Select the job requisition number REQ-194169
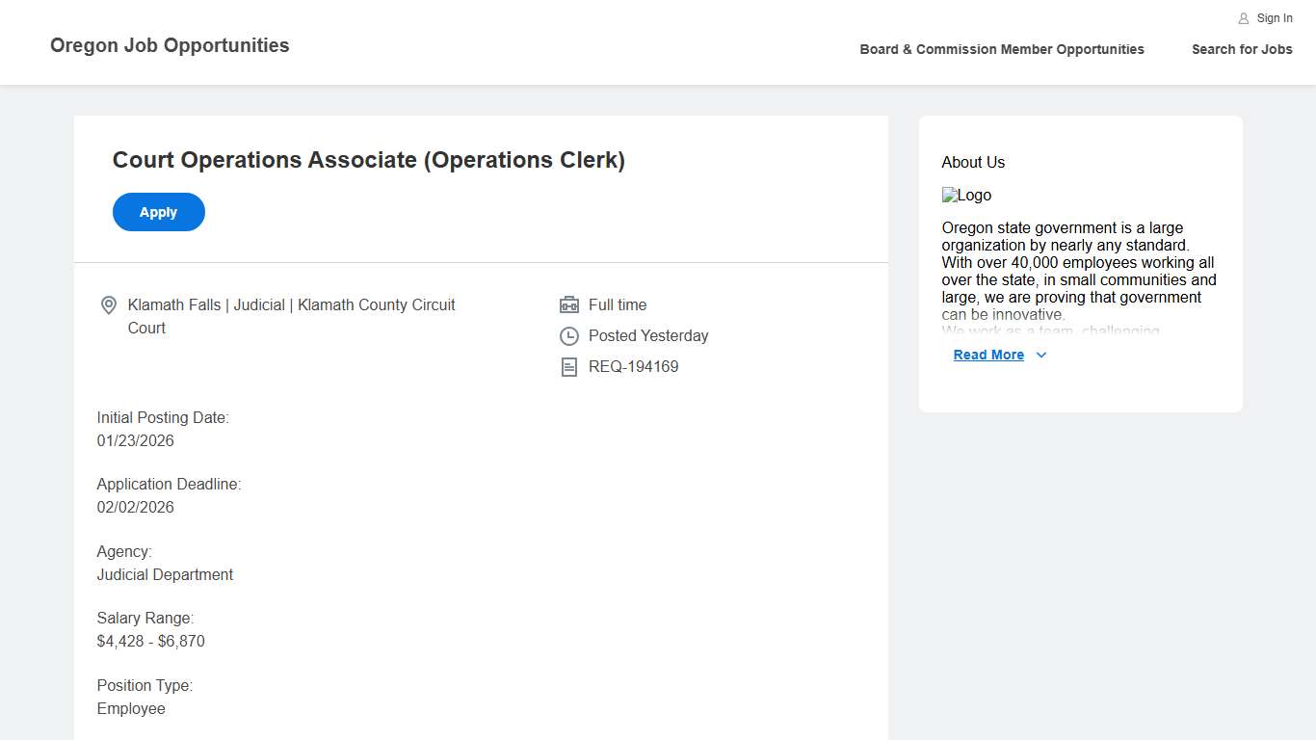Screen dimensions: 1316x740 click(x=633, y=366)
